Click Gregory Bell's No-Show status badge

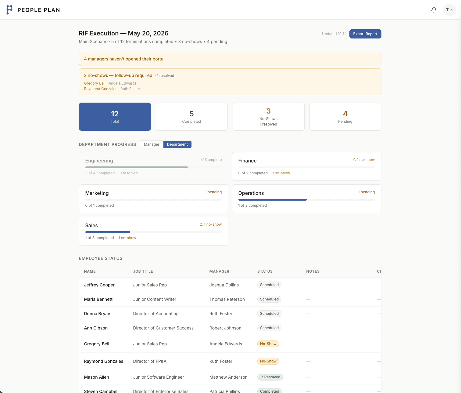point(268,344)
